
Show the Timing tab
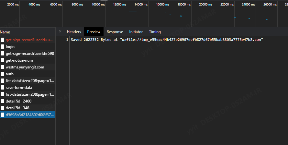[x=155, y=32]
